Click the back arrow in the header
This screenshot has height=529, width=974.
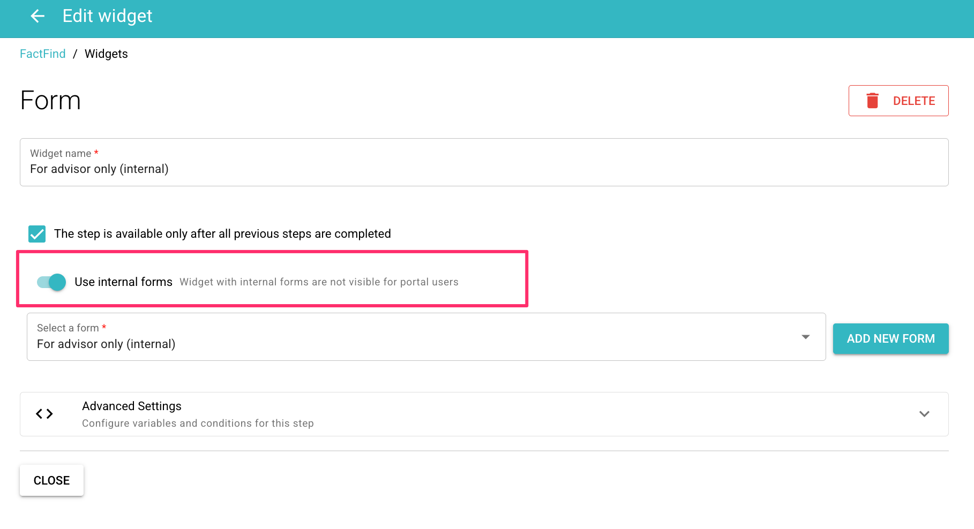tap(37, 16)
